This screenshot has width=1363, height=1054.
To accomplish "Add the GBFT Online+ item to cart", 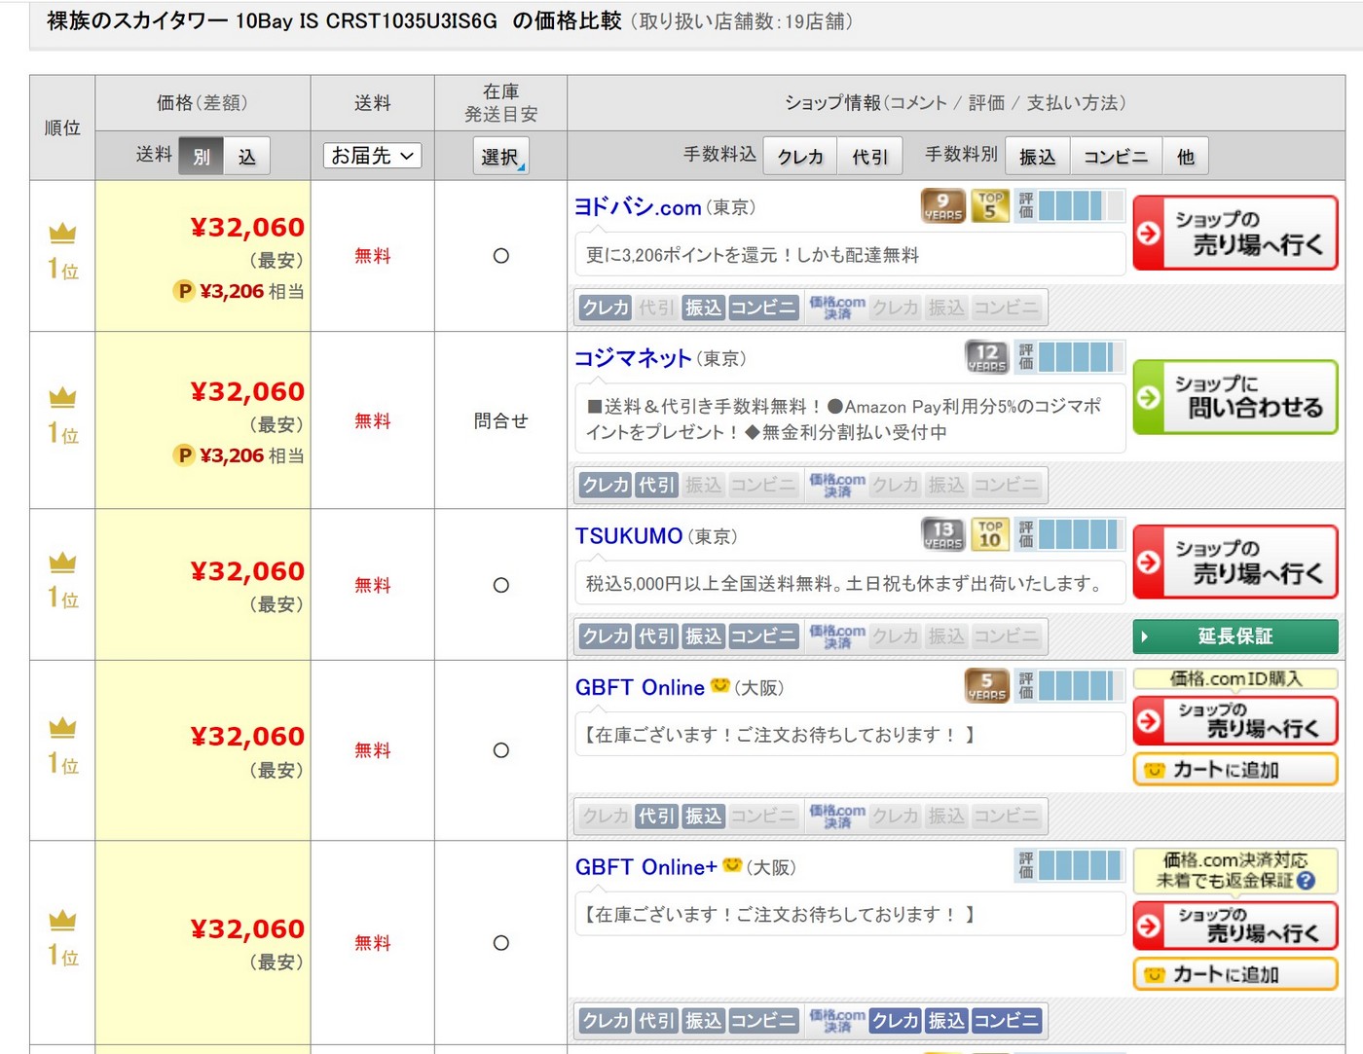I will (x=1235, y=974).
